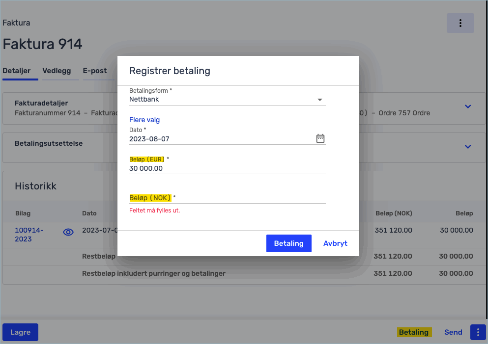488x344 pixels.
Task: Open the Flere valg link
Action: [144, 120]
